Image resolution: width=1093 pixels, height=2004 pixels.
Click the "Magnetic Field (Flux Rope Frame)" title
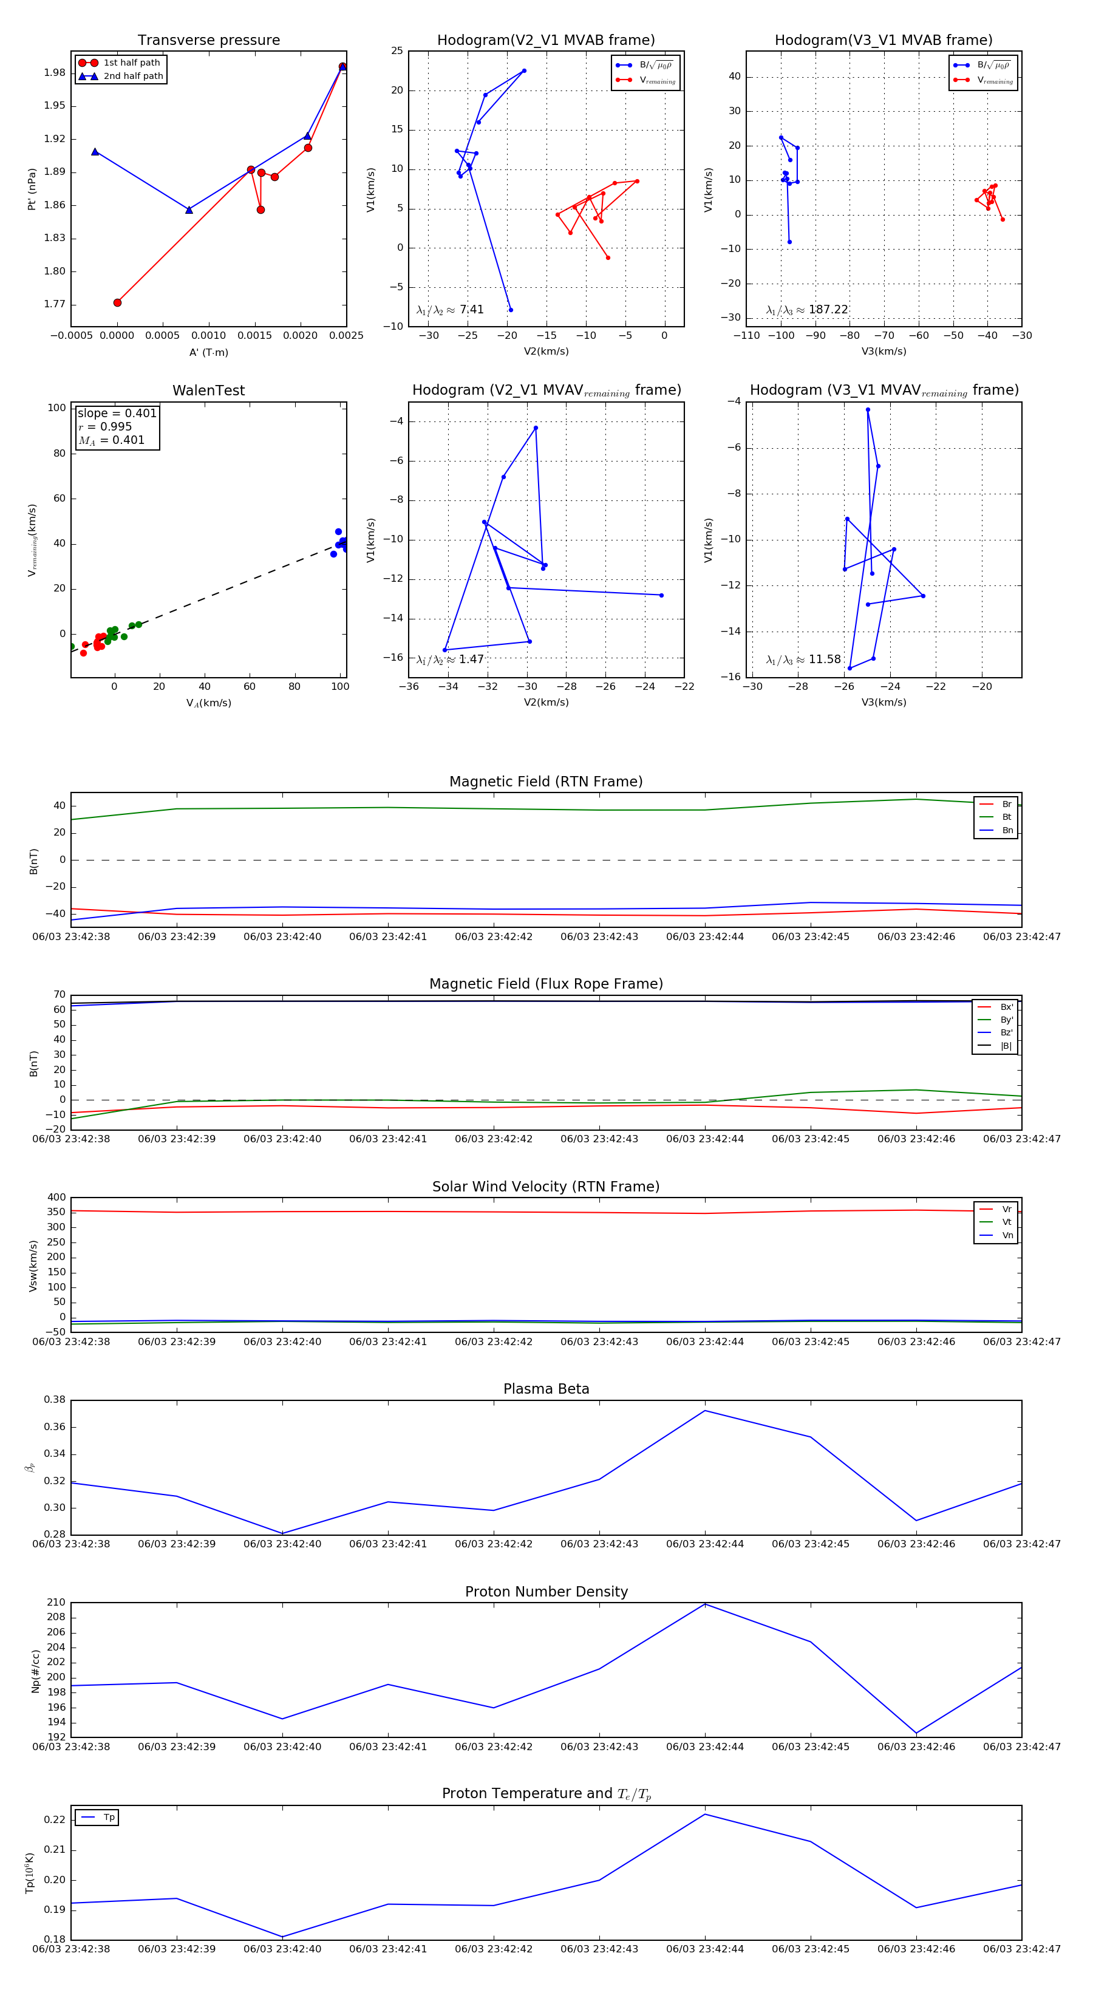pos(546,984)
